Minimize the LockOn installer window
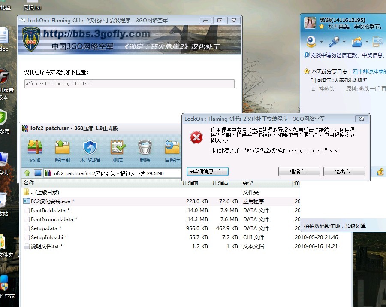386x307 pixels. coord(205,21)
